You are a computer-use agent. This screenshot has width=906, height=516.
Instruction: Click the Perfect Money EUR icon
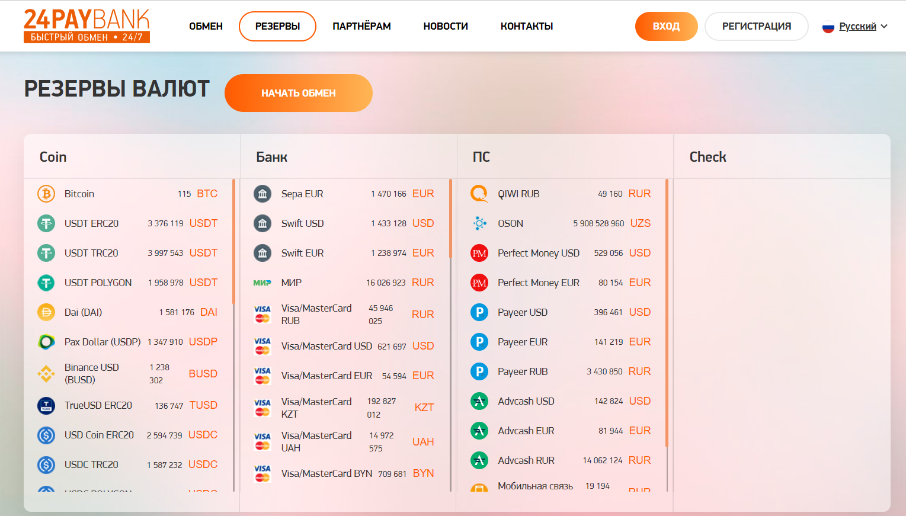479,283
